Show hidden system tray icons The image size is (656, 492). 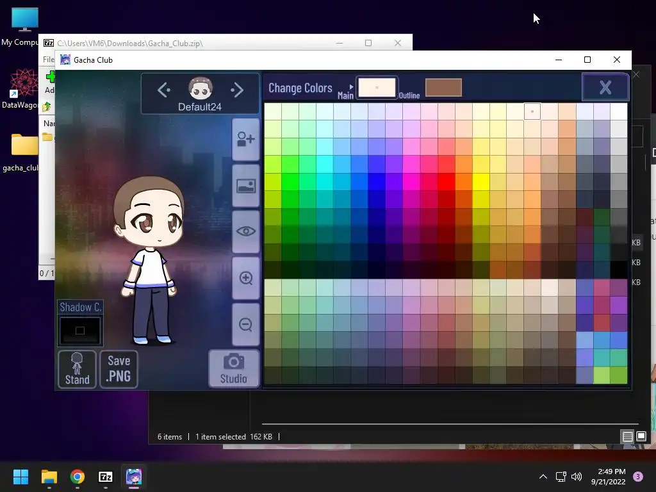[x=543, y=477]
